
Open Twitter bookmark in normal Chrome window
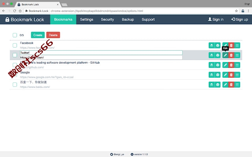[x=218, y=55]
